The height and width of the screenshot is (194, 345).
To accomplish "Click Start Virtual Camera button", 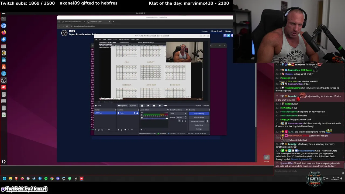I will click(197, 121).
